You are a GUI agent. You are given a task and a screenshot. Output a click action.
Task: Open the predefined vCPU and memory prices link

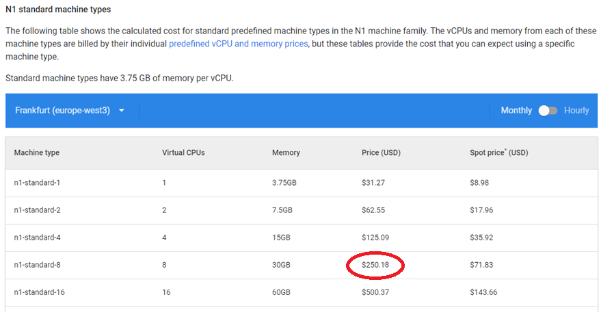tap(239, 44)
